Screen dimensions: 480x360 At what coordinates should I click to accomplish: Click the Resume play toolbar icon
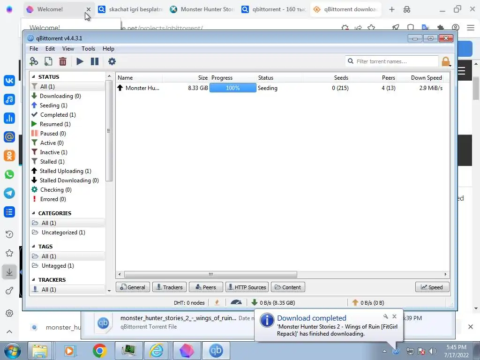80,61
